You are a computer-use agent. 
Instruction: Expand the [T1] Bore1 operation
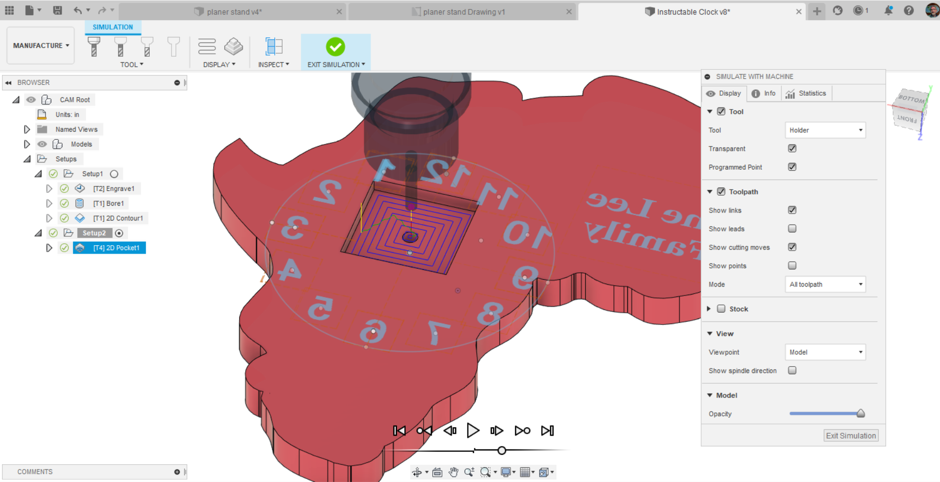coord(49,203)
